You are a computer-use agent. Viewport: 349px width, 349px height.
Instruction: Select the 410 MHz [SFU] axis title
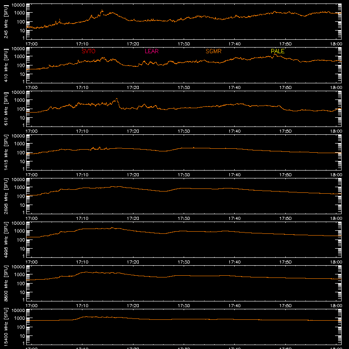point(6,65)
